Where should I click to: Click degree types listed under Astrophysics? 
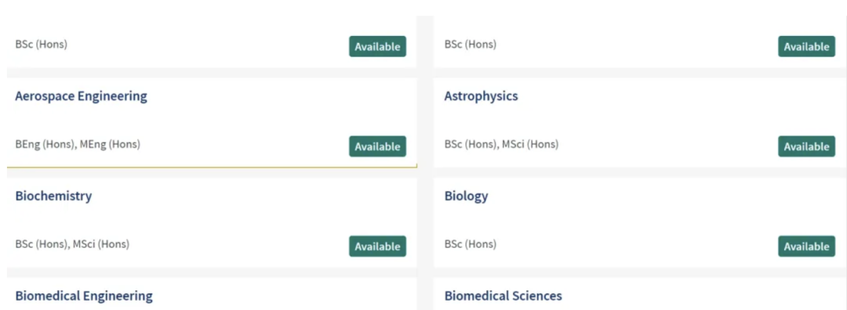[x=501, y=145]
